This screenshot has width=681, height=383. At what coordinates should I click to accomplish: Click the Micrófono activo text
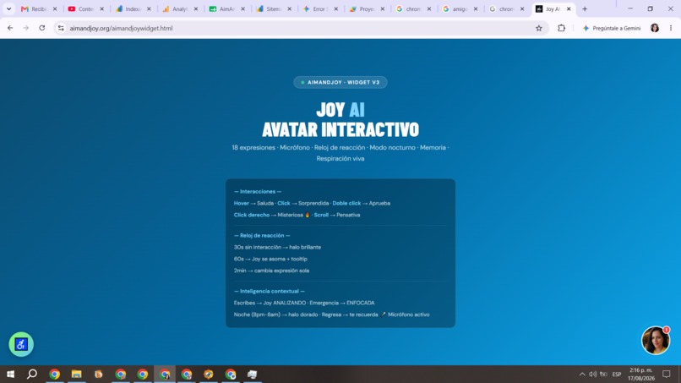click(x=408, y=315)
